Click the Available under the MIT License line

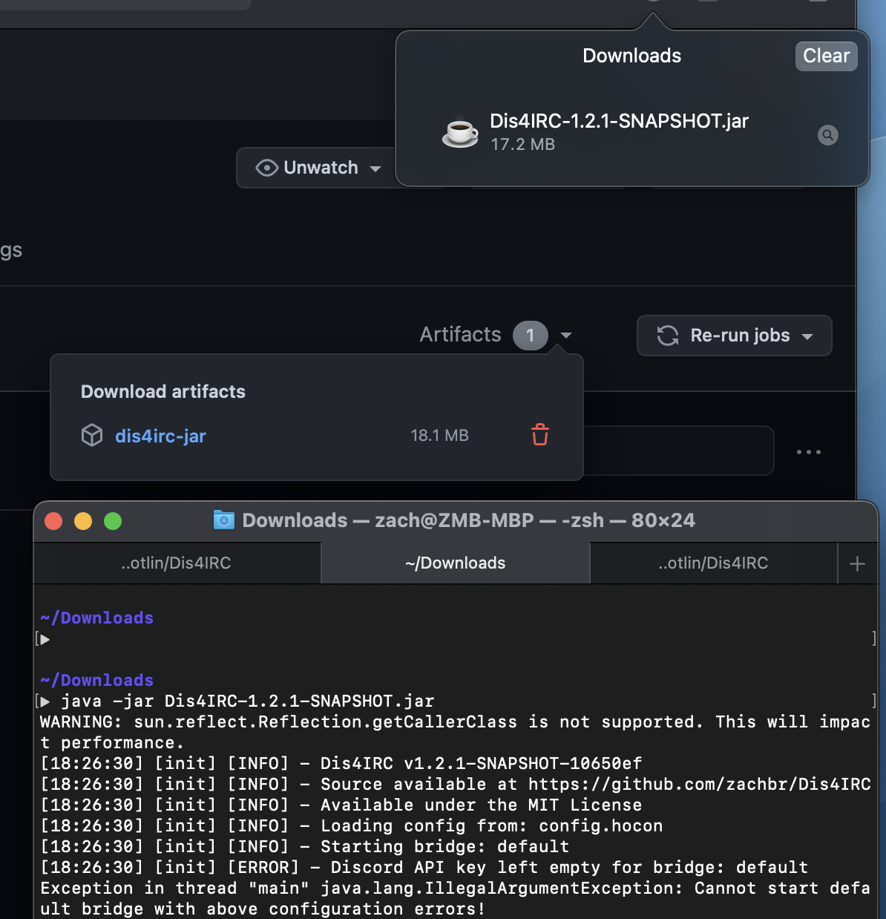click(x=341, y=805)
